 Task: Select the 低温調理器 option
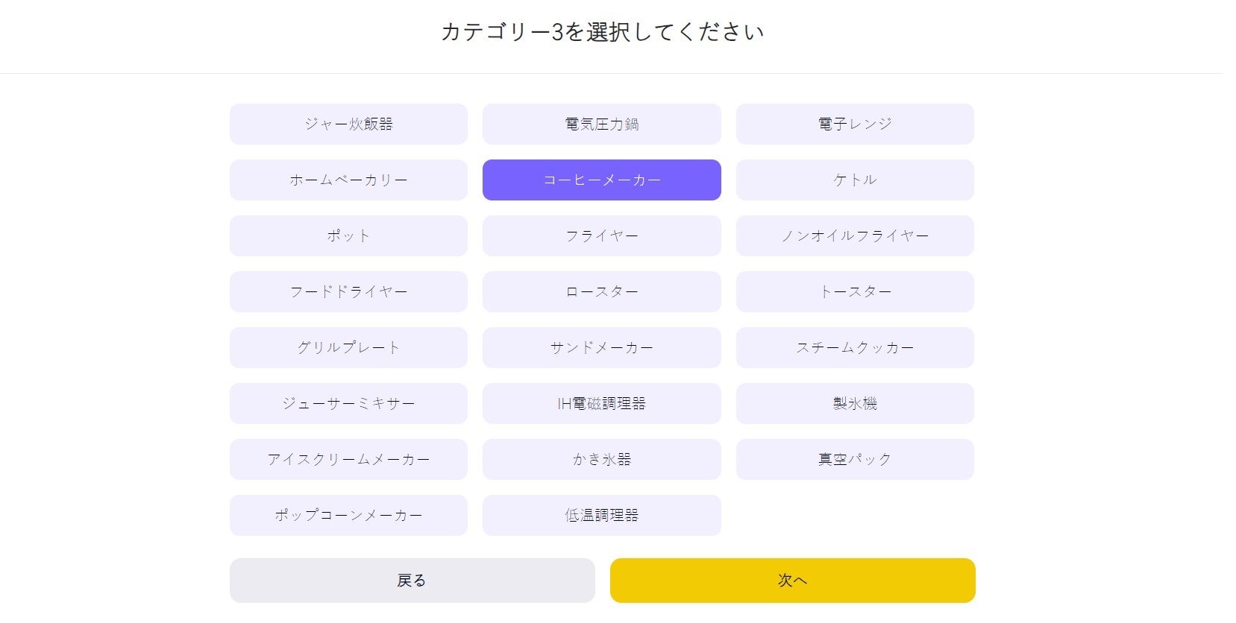tap(601, 515)
